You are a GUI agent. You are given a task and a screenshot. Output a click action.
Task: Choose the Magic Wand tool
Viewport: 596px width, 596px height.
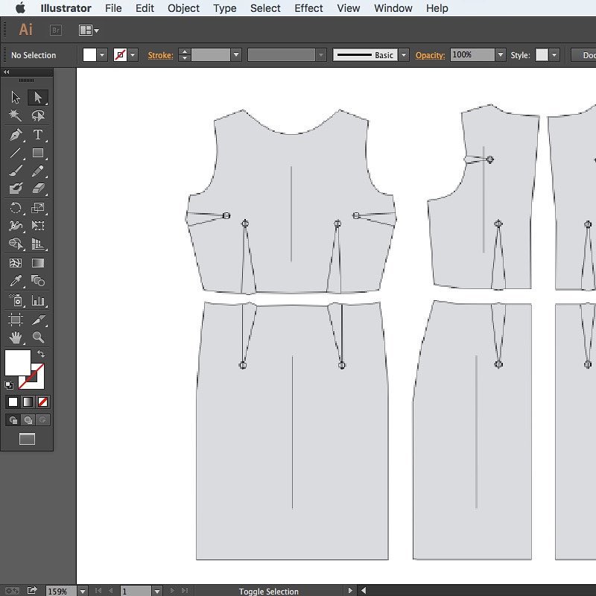tap(16, 115)
